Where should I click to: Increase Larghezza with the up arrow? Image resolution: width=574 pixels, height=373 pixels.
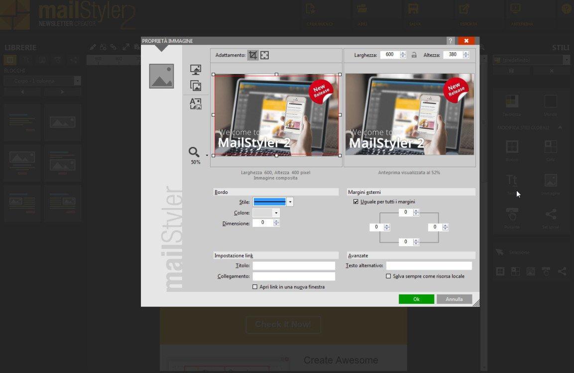(x=403, y=53)
